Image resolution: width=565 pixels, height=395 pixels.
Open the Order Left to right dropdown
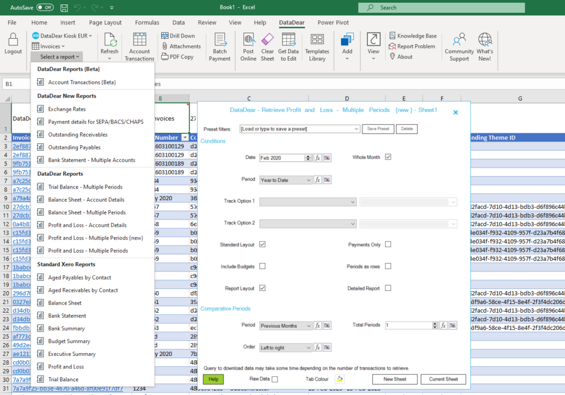pos(286,348)
